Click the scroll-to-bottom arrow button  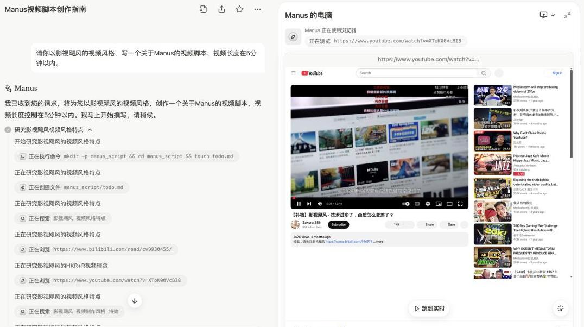(135, 301)
